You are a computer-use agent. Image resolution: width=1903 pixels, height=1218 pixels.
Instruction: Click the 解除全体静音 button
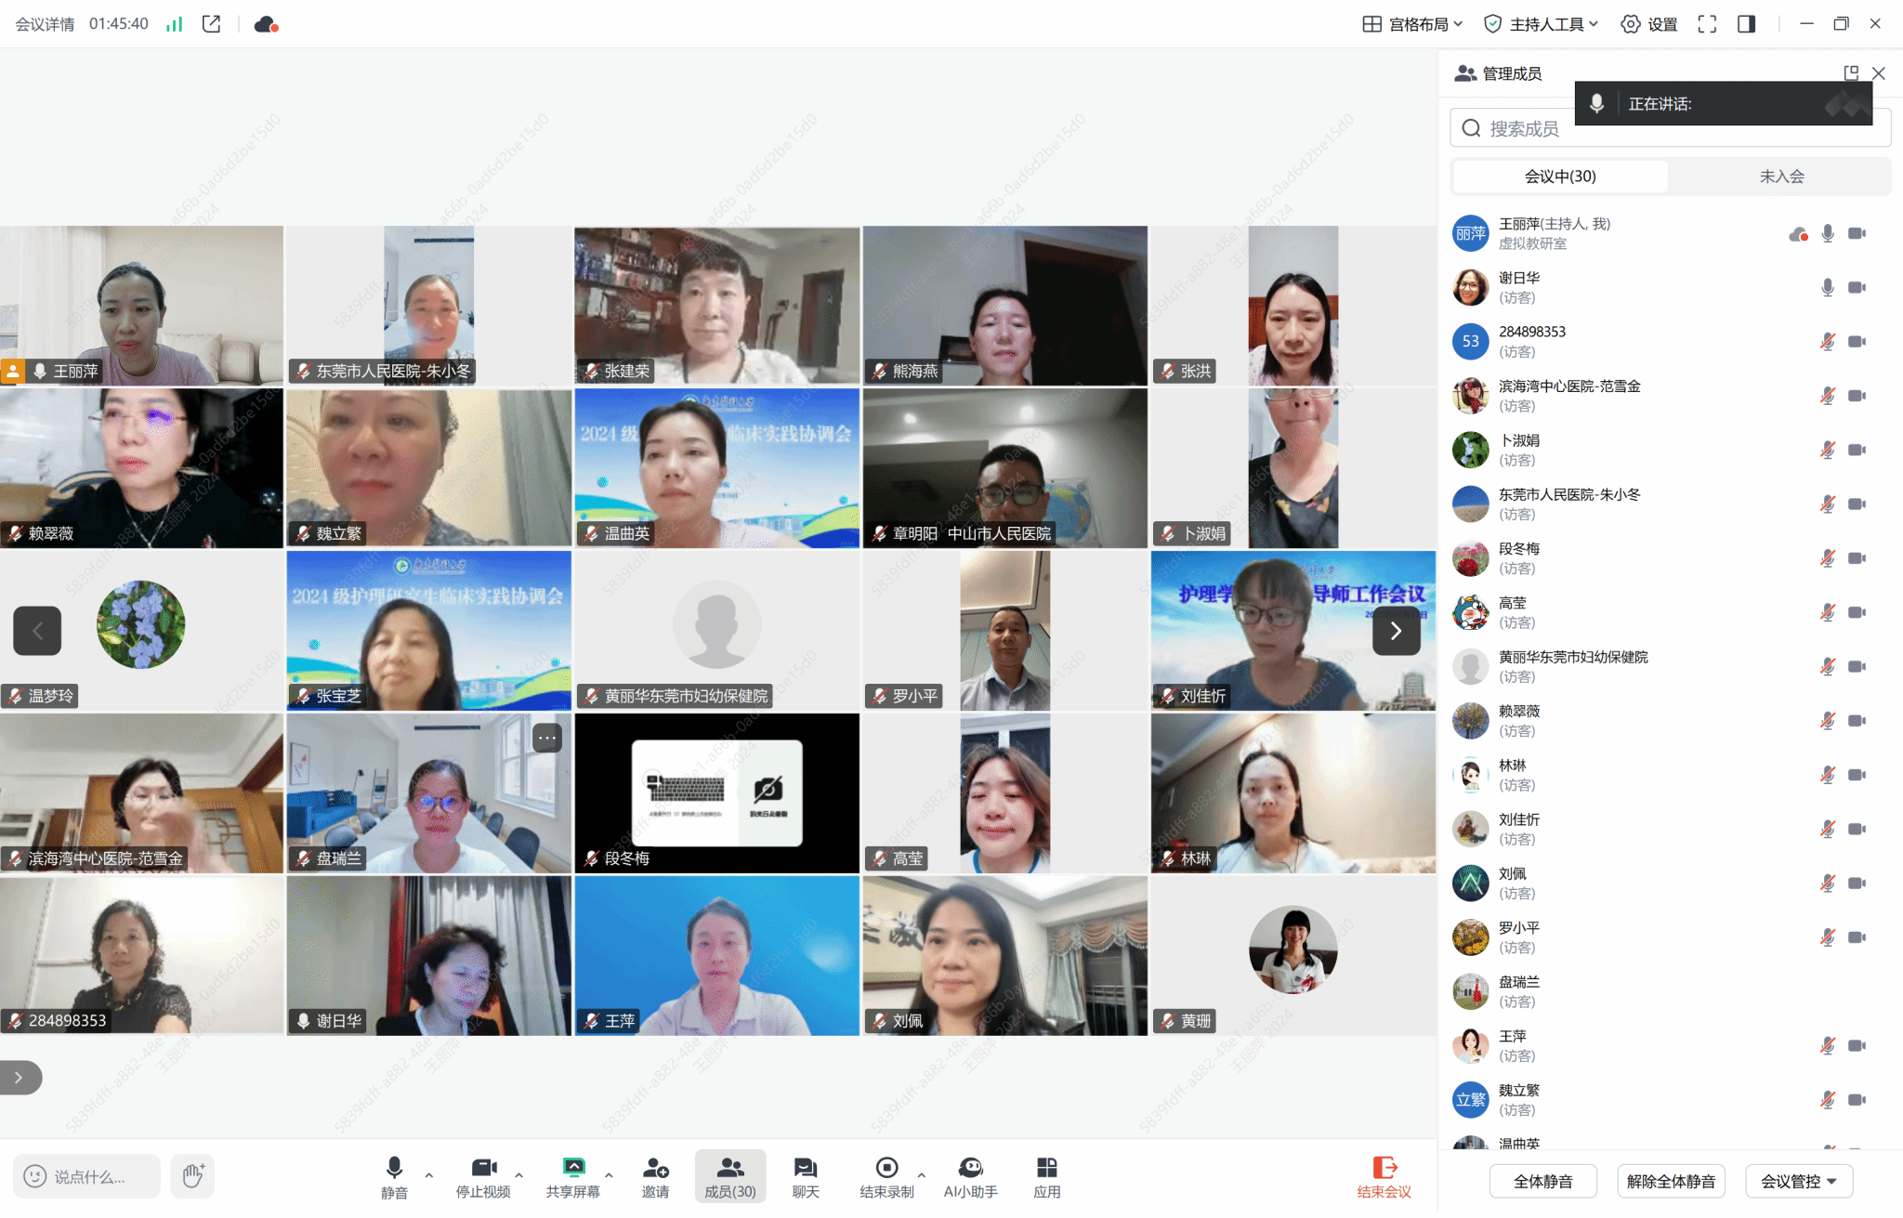click(1671, 1181)
